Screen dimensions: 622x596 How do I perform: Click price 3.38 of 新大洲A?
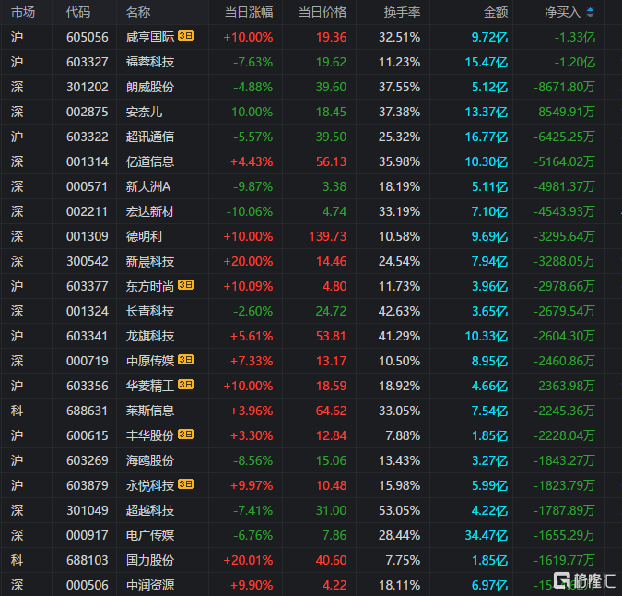pos(334,186)
